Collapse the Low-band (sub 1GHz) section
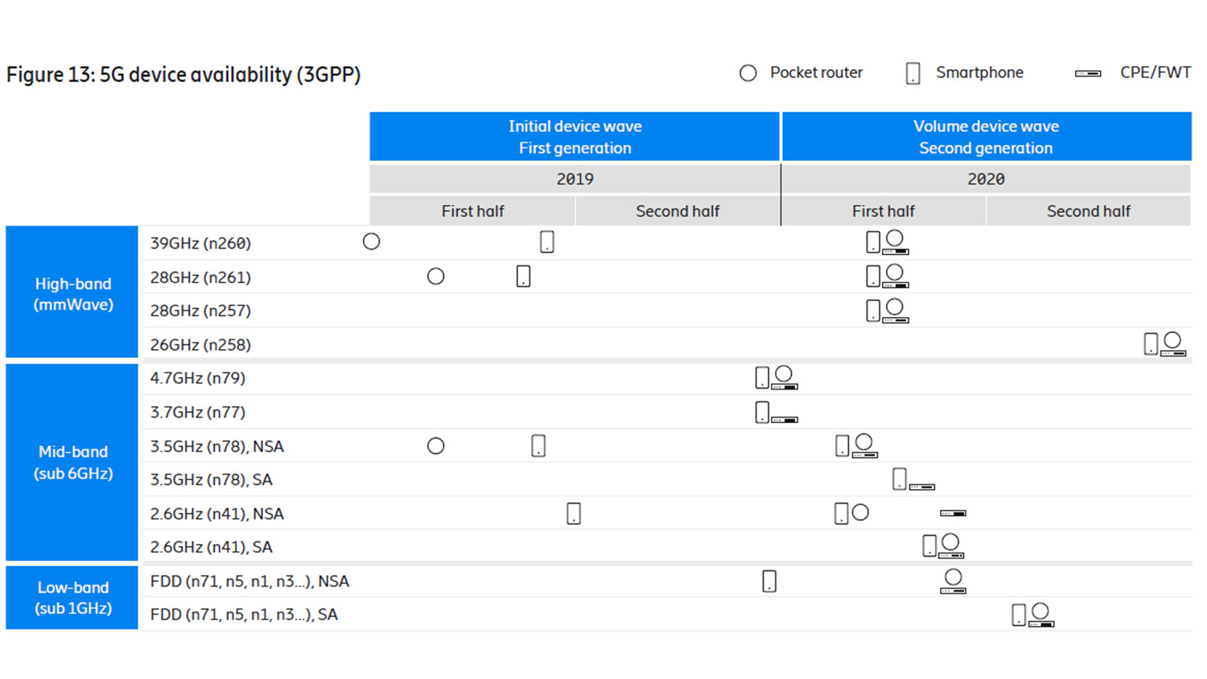The image size is (1207, 679). point(72,598)
